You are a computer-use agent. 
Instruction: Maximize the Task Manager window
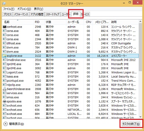tap(130, 2)
